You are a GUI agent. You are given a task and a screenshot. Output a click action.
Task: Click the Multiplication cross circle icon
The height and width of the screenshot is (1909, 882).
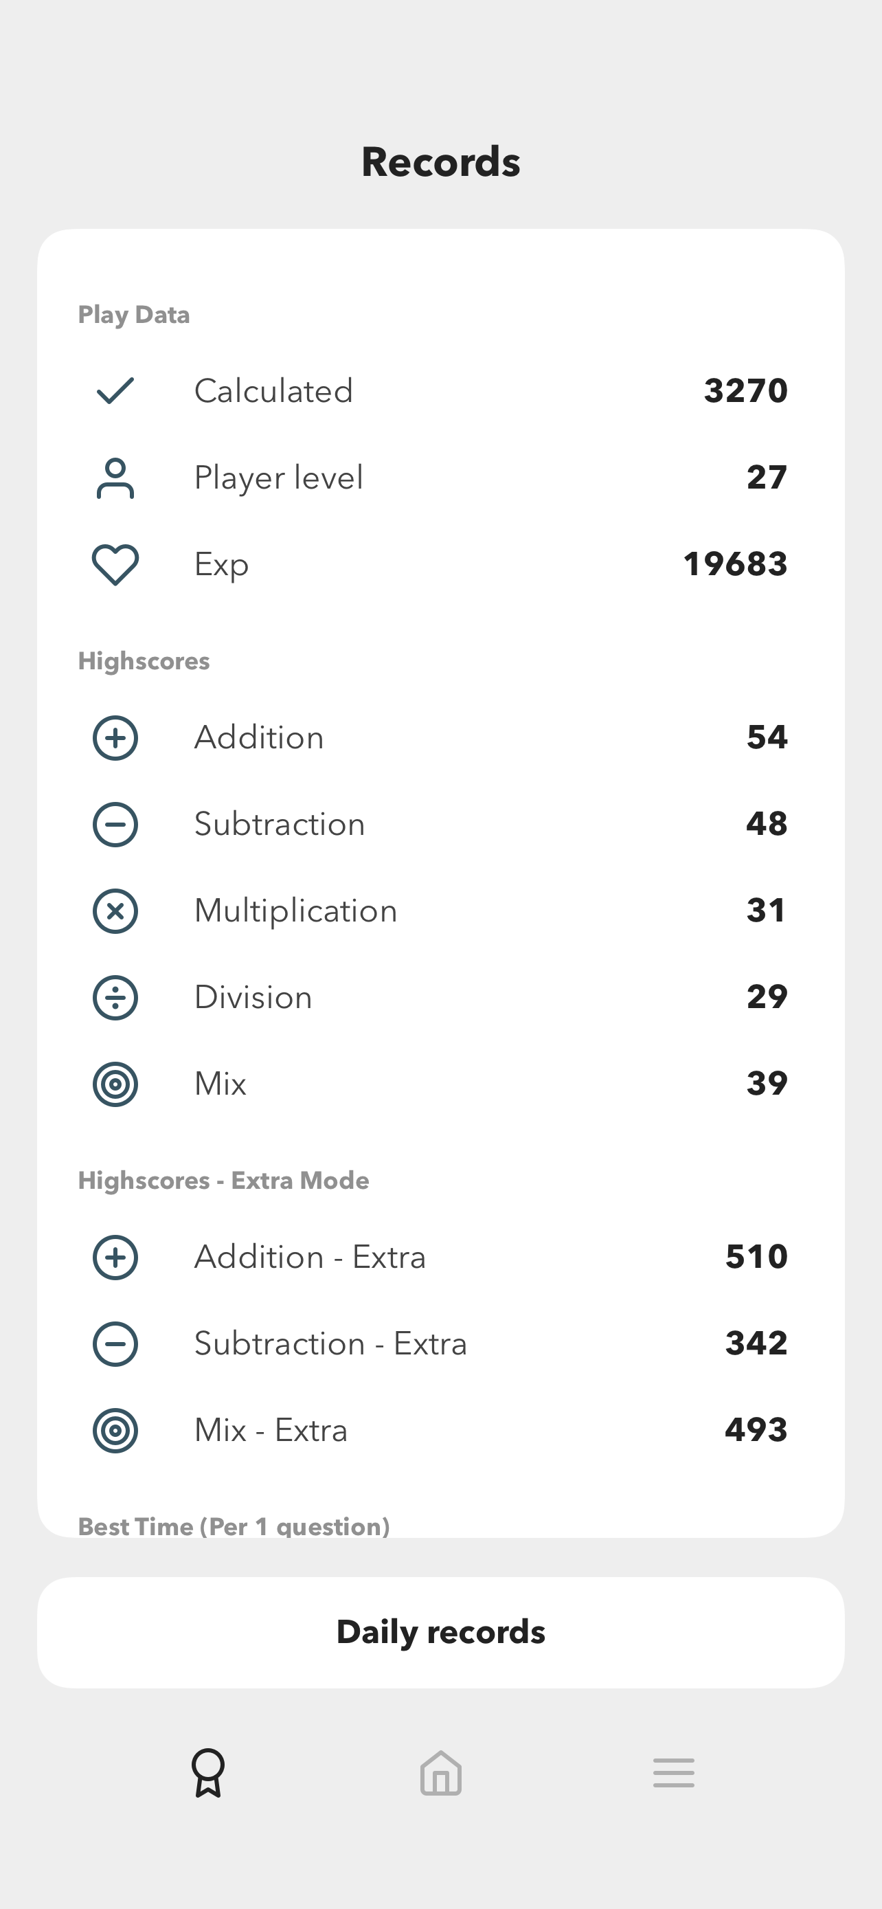tap(115, 911)
